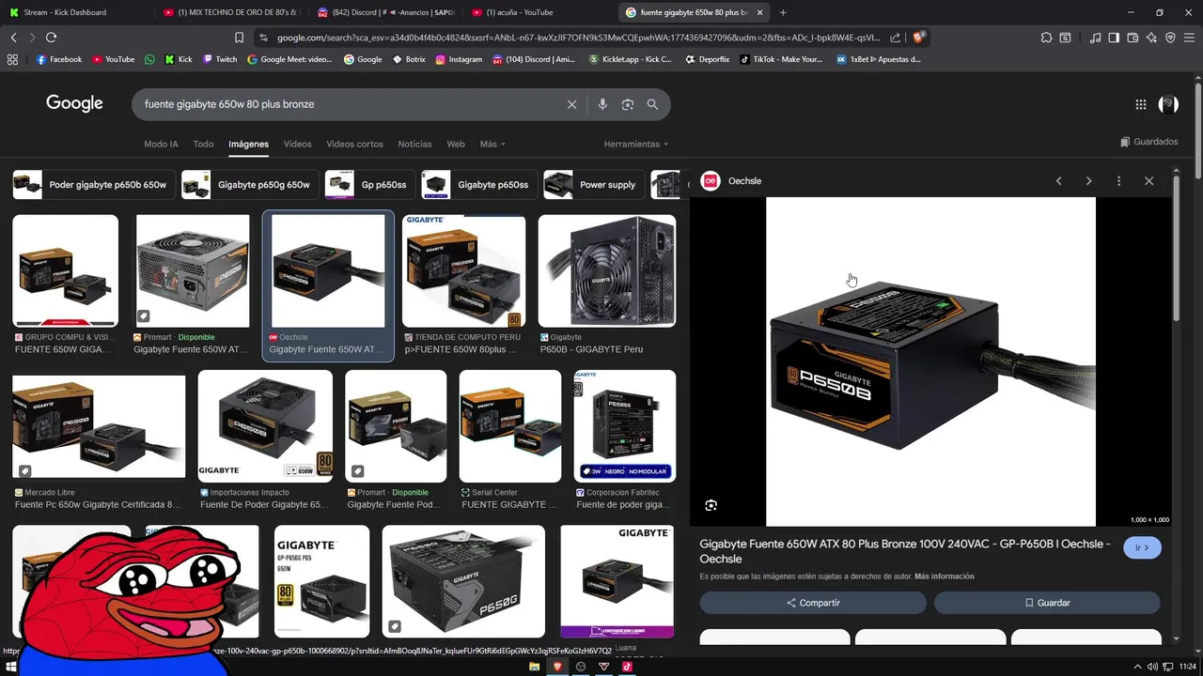
Task: Open Brave Shields icon
Action: pyautogui.click(x=919, y=38)
